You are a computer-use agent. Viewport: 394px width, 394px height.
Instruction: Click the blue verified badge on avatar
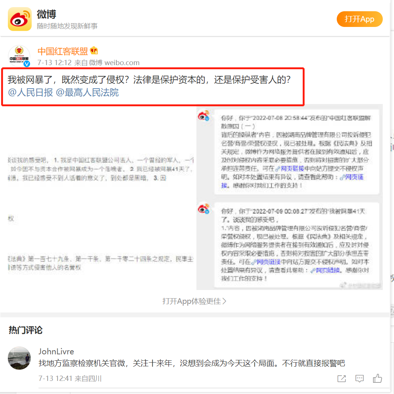[x=27, y=64]
